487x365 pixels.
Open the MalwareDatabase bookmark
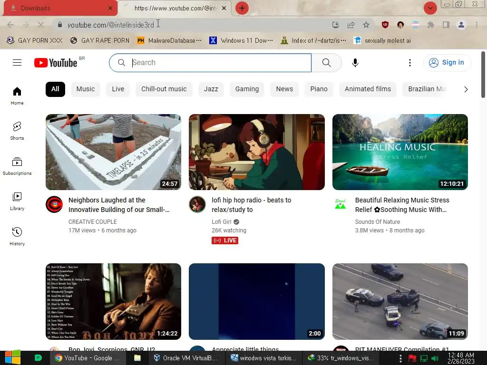point(169,41)
